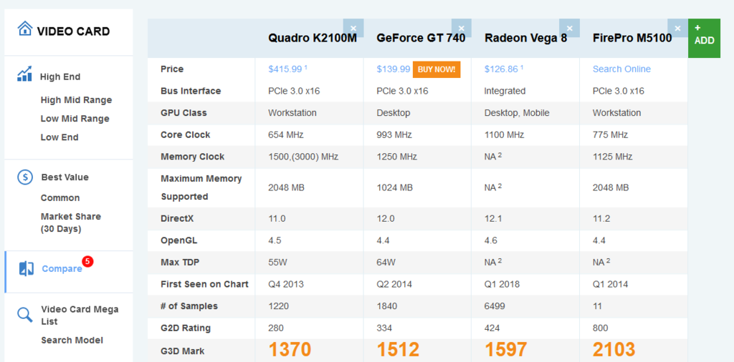Click the 1500,(3000) MHz memory clock value
Screen dimensions: 734x362
pos(303,157)
